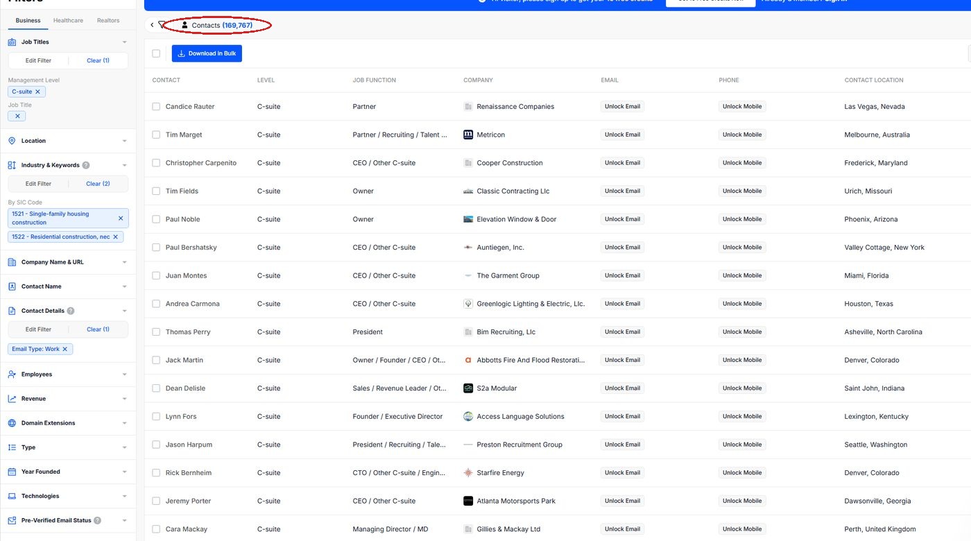971x541 pixels.
Task: Click the Contact Name person icon
Action: [12, 286]
